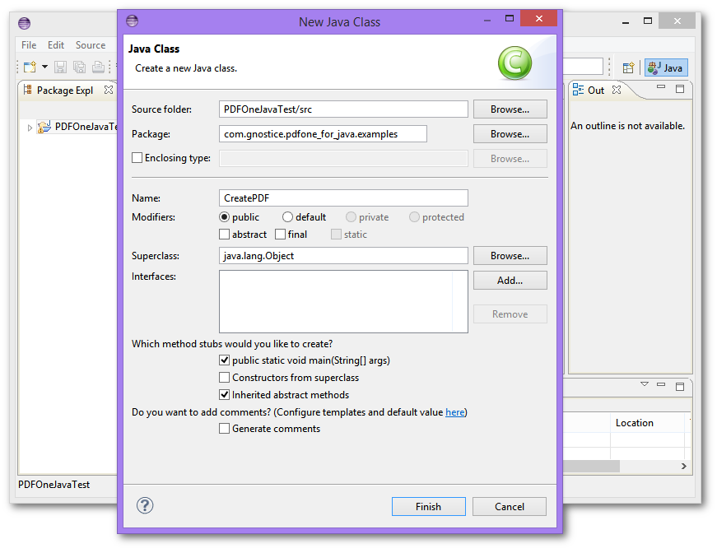Open the File menu
The image size is (717, 553).
pyautogui.click(x=29, y=44)
